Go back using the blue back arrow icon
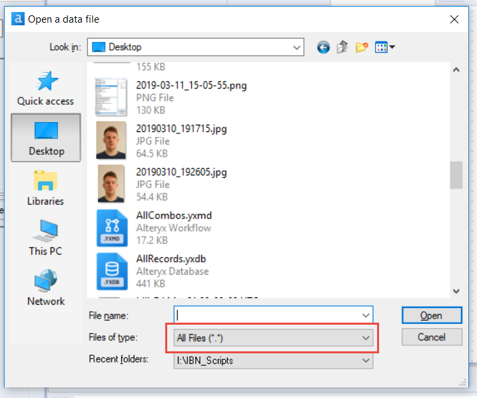 click(x=323, y=47)
